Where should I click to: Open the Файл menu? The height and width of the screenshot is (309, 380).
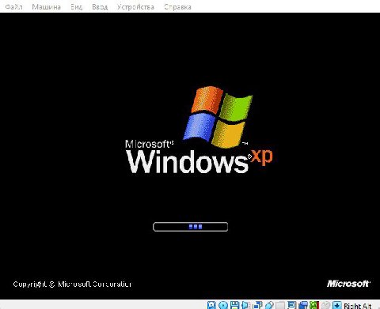(13, 6)
